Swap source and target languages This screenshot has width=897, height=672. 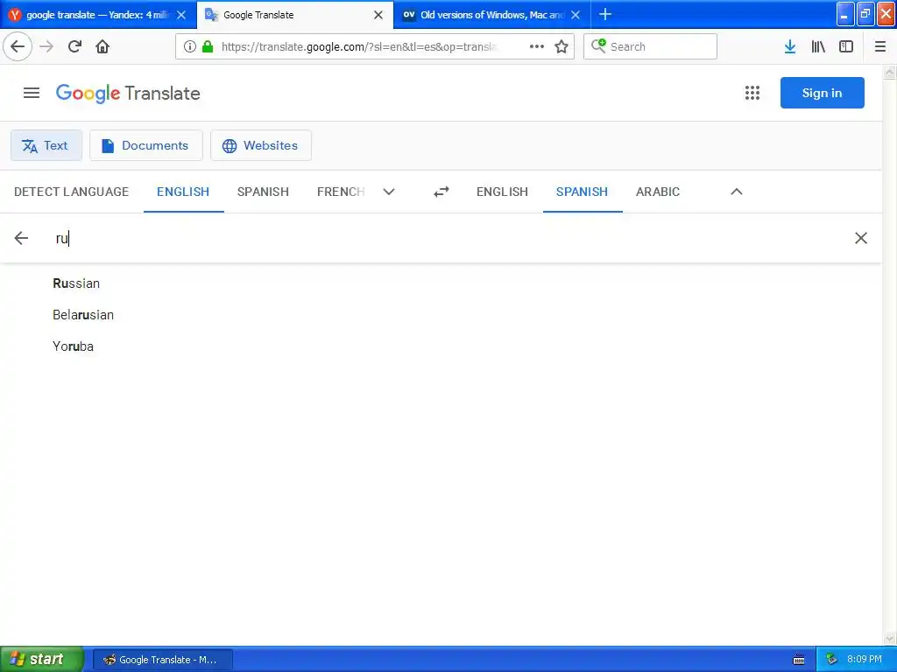tap(441, 192)
